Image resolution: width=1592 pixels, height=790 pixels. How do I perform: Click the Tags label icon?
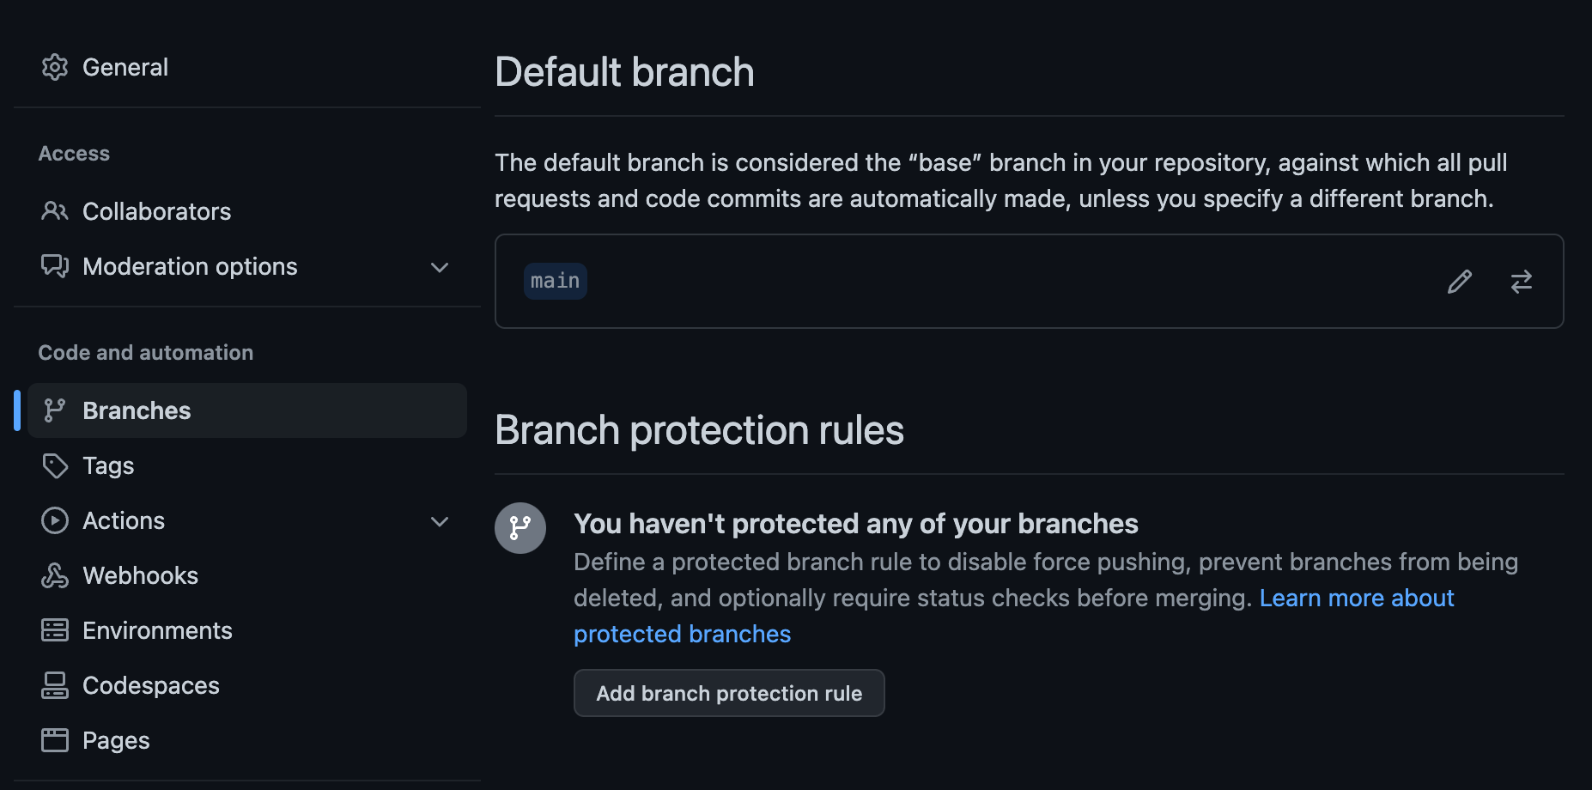pyautogui.click(x=55, y=465)
